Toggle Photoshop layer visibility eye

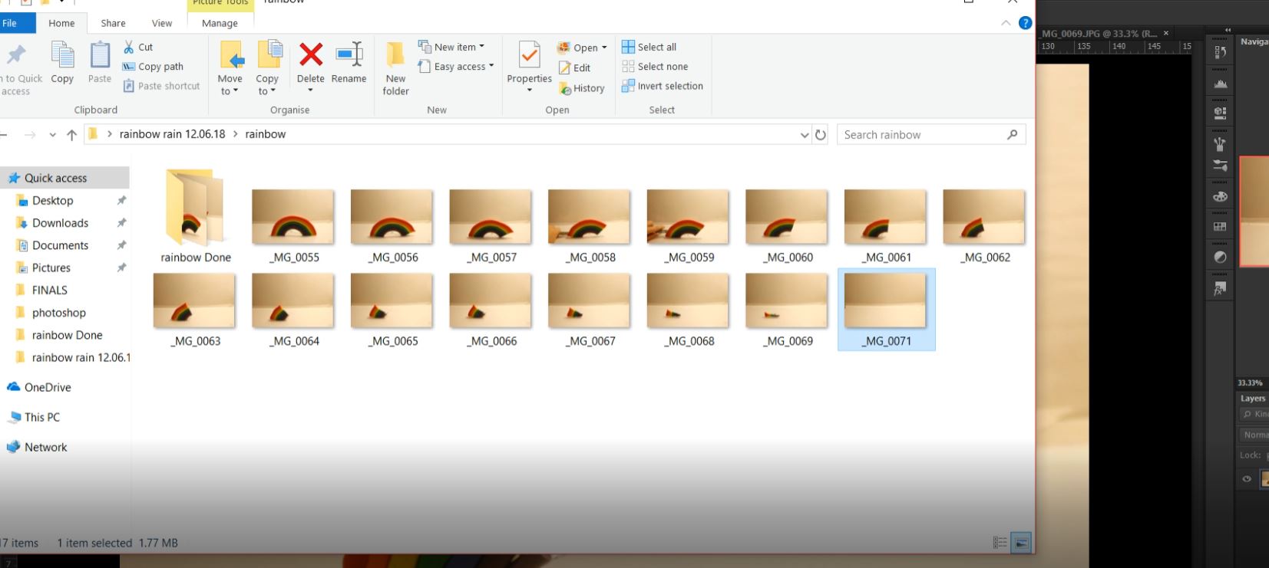point(1247,479)
